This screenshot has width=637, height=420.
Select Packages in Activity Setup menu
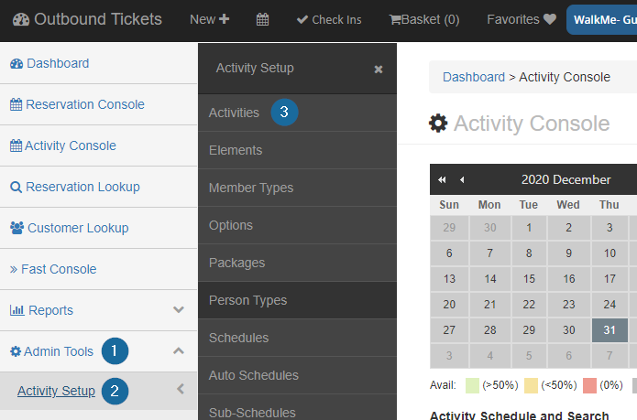297,264
